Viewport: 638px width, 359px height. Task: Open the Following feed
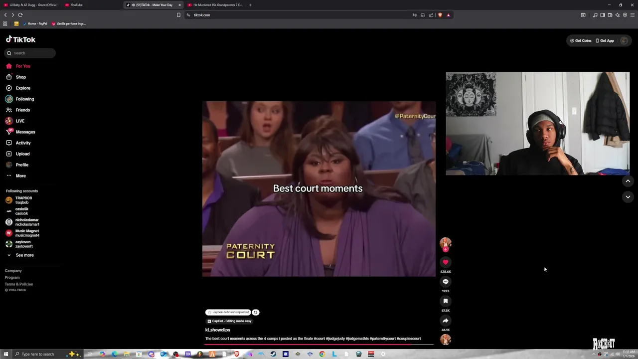point(20,99)
